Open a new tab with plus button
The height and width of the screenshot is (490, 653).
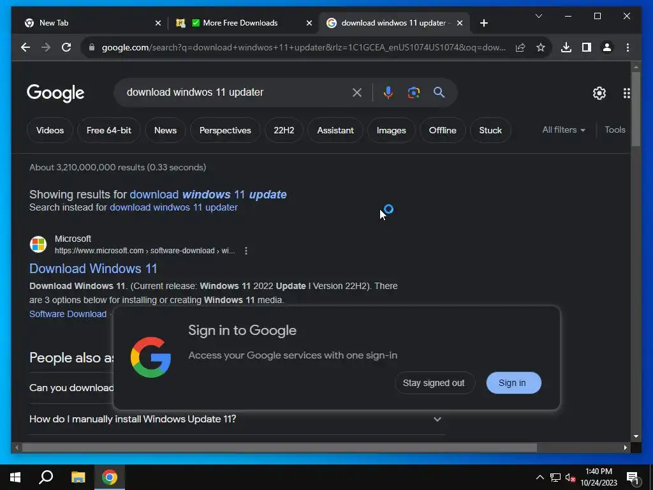pyautogui.click(x=483, y=23)
